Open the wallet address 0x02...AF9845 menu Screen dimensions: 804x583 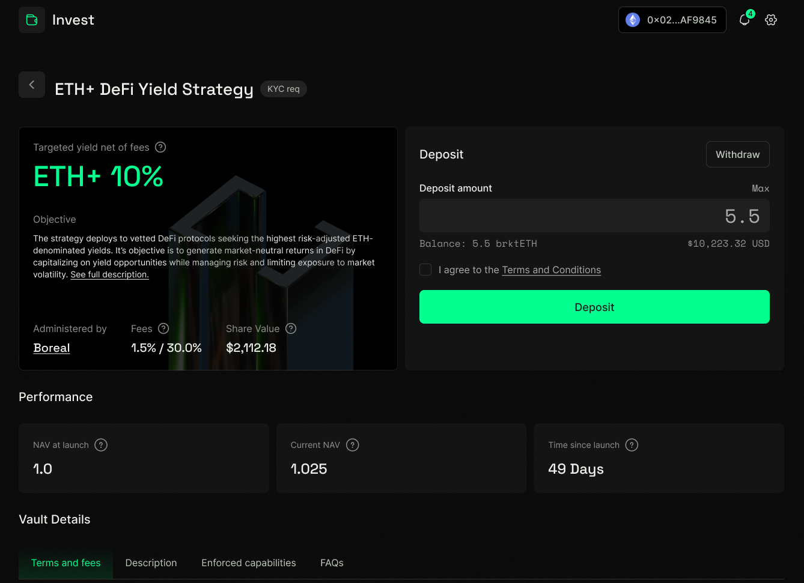point(672,20)
